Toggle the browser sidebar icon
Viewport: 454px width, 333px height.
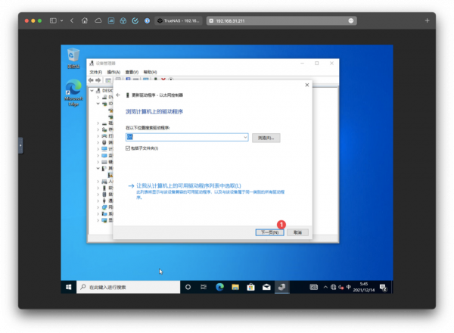[x=53, y=20]
